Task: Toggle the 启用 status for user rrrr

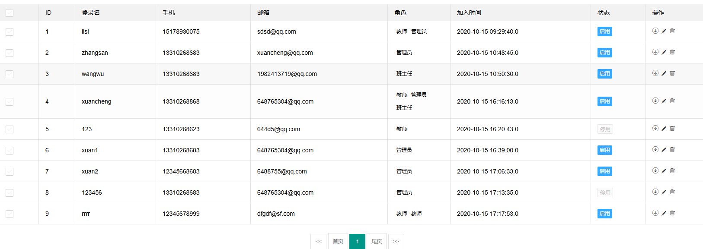Action: click(x=605, y=214)
